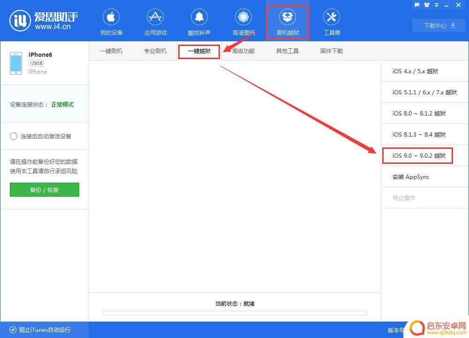Open the 应用游戏 apps and games section

click(155, 23)
